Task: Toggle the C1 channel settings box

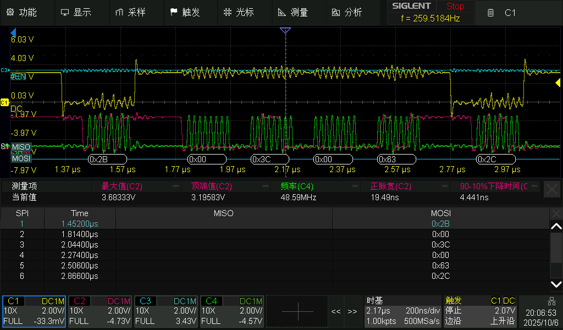Action: (34, 311)
